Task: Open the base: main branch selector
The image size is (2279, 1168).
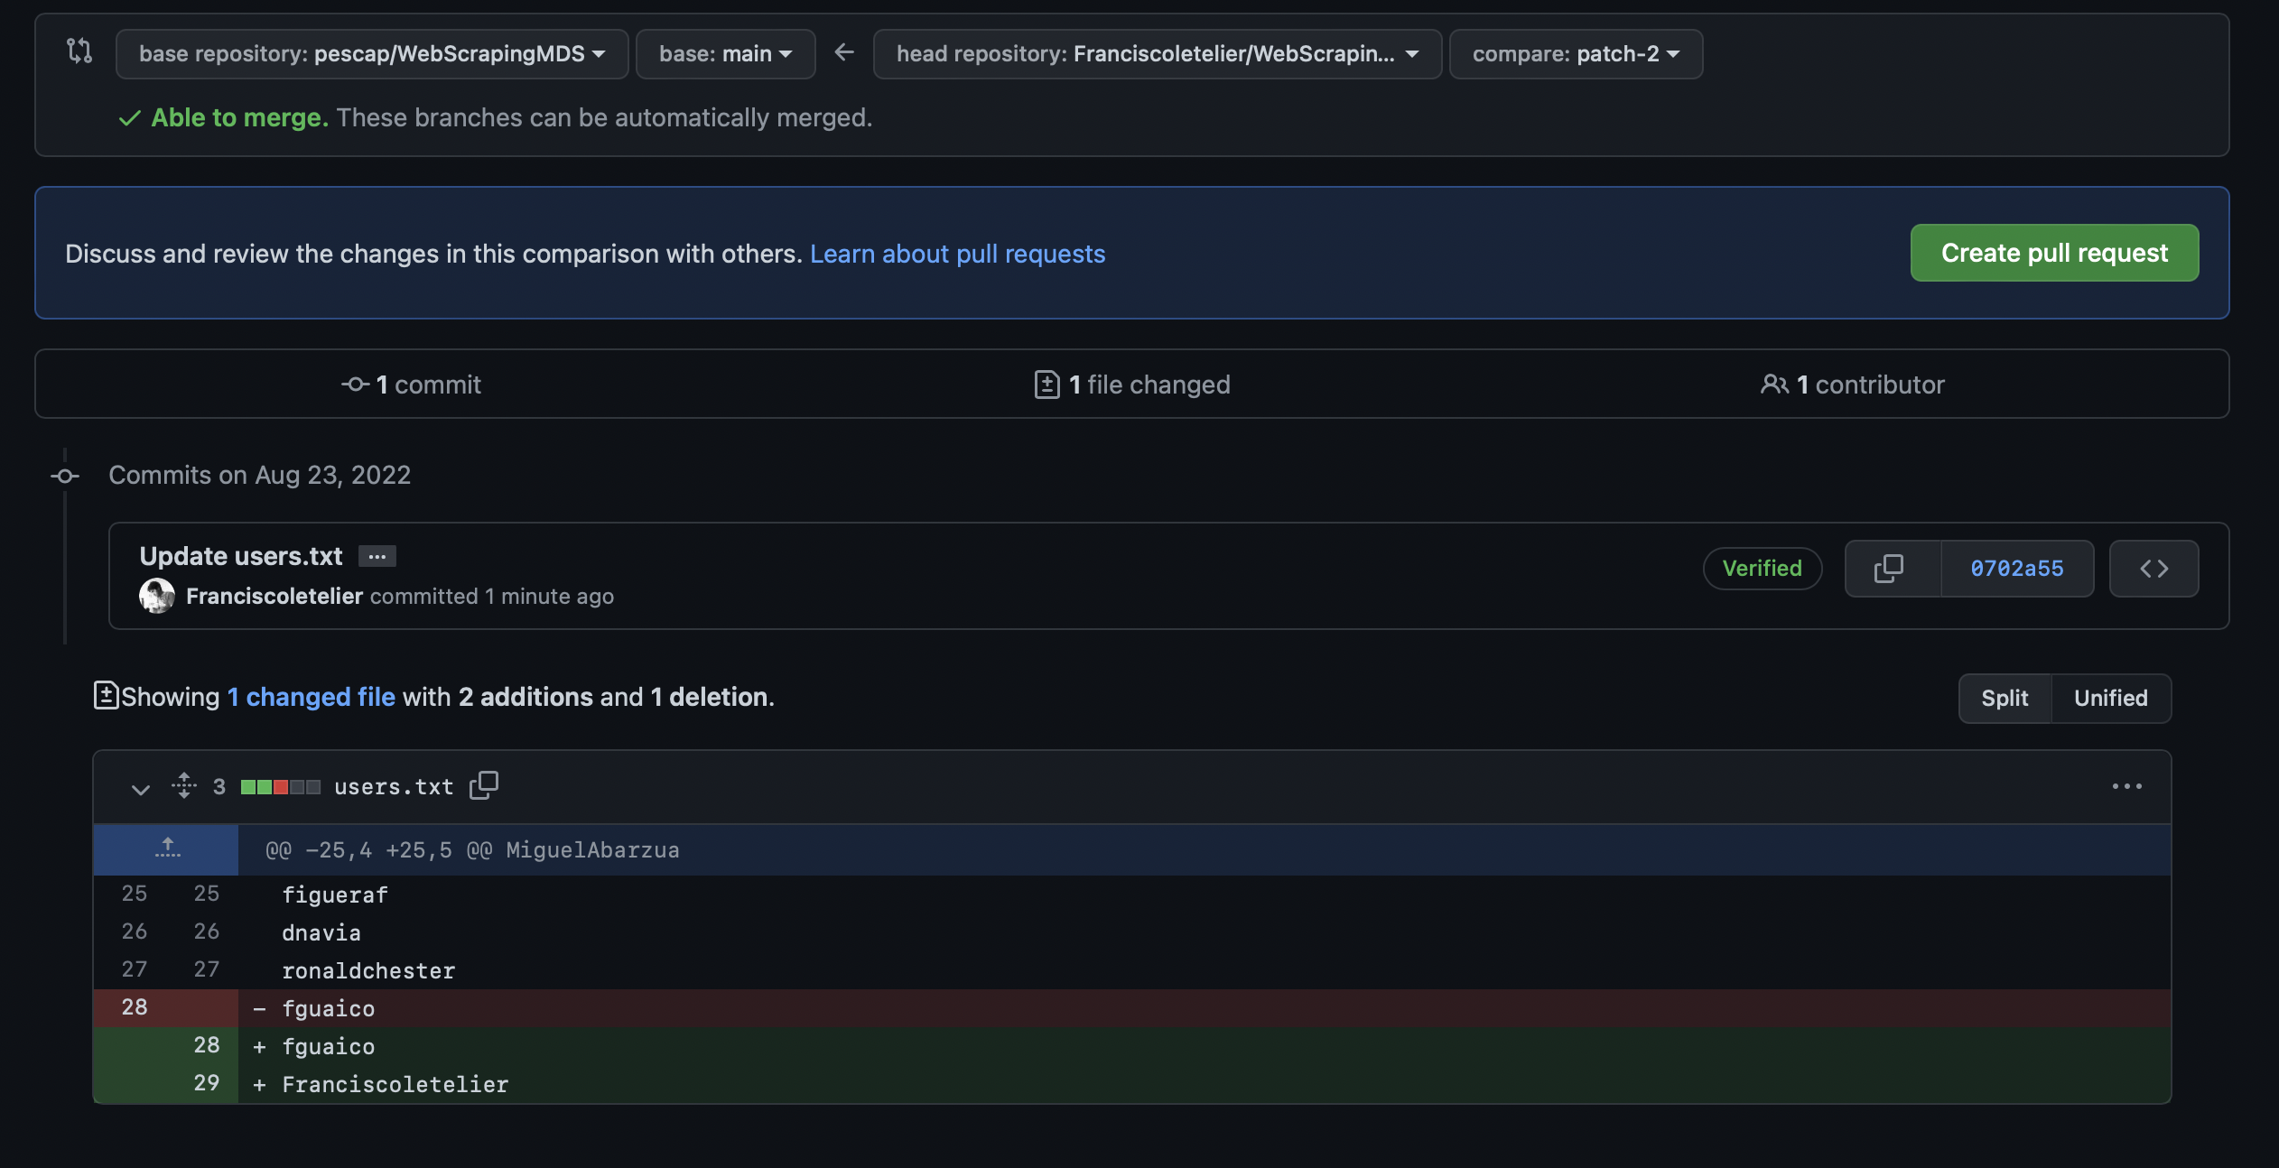Action: [x=724, y=53]
